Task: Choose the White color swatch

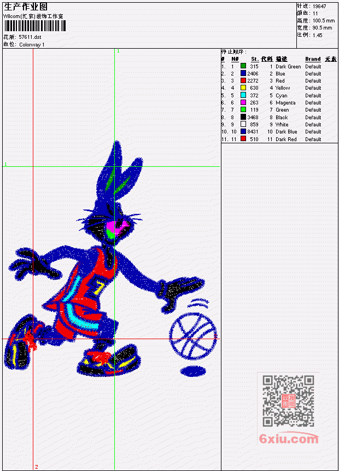Action: [243, 124]
